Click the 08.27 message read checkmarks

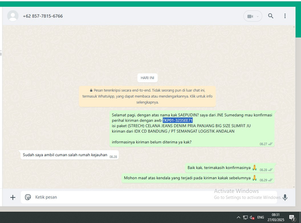(x=270, y=144)
